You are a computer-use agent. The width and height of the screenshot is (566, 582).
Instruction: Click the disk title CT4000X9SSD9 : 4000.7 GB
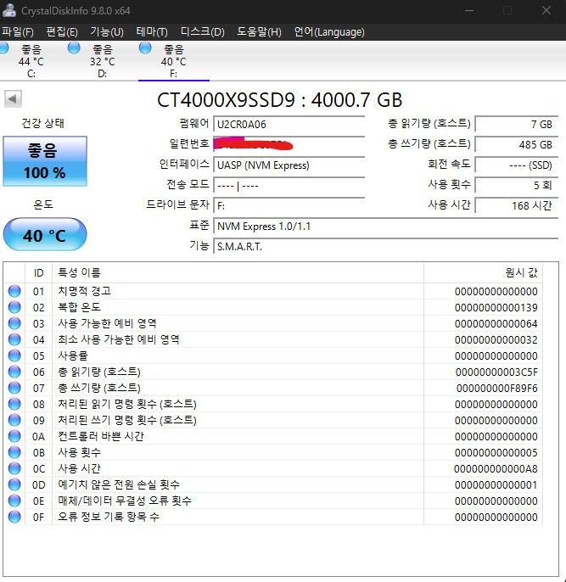point(279,99)
